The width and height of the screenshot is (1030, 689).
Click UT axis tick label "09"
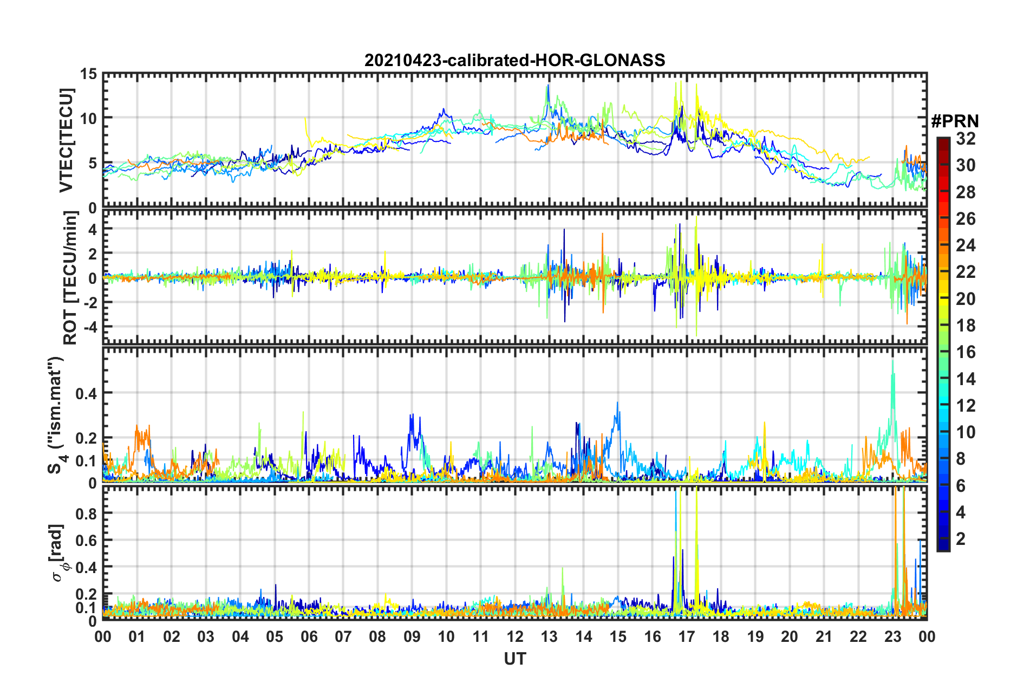[412, 636]
